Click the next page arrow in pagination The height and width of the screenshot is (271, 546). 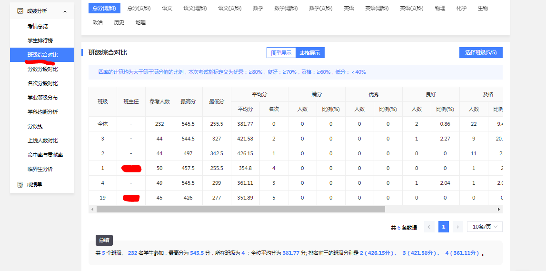tap(457, 227)
